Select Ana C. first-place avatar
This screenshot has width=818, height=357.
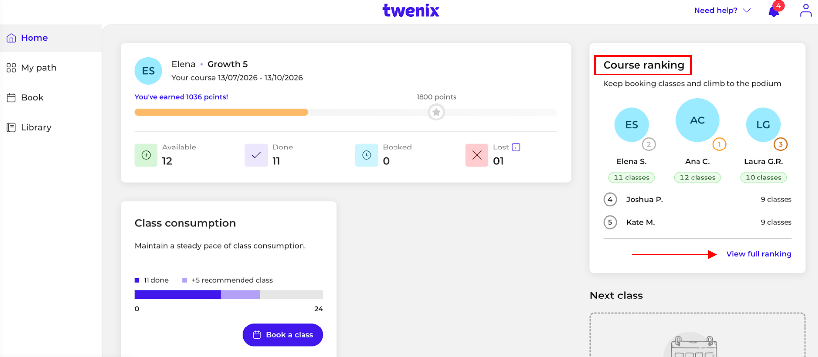(x=697, y=120)
